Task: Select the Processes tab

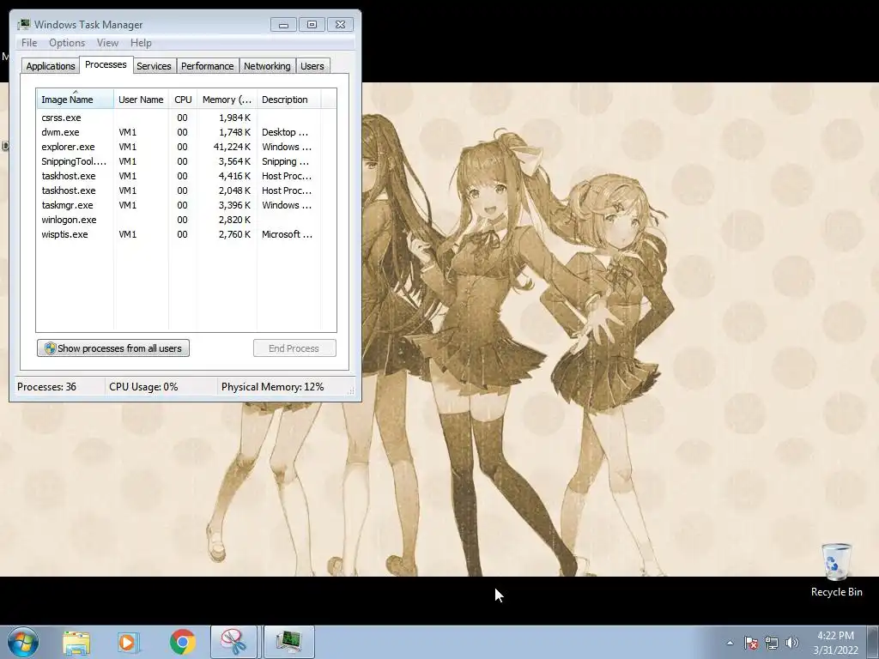Action: pyautogui.click(x=106, y=64)
